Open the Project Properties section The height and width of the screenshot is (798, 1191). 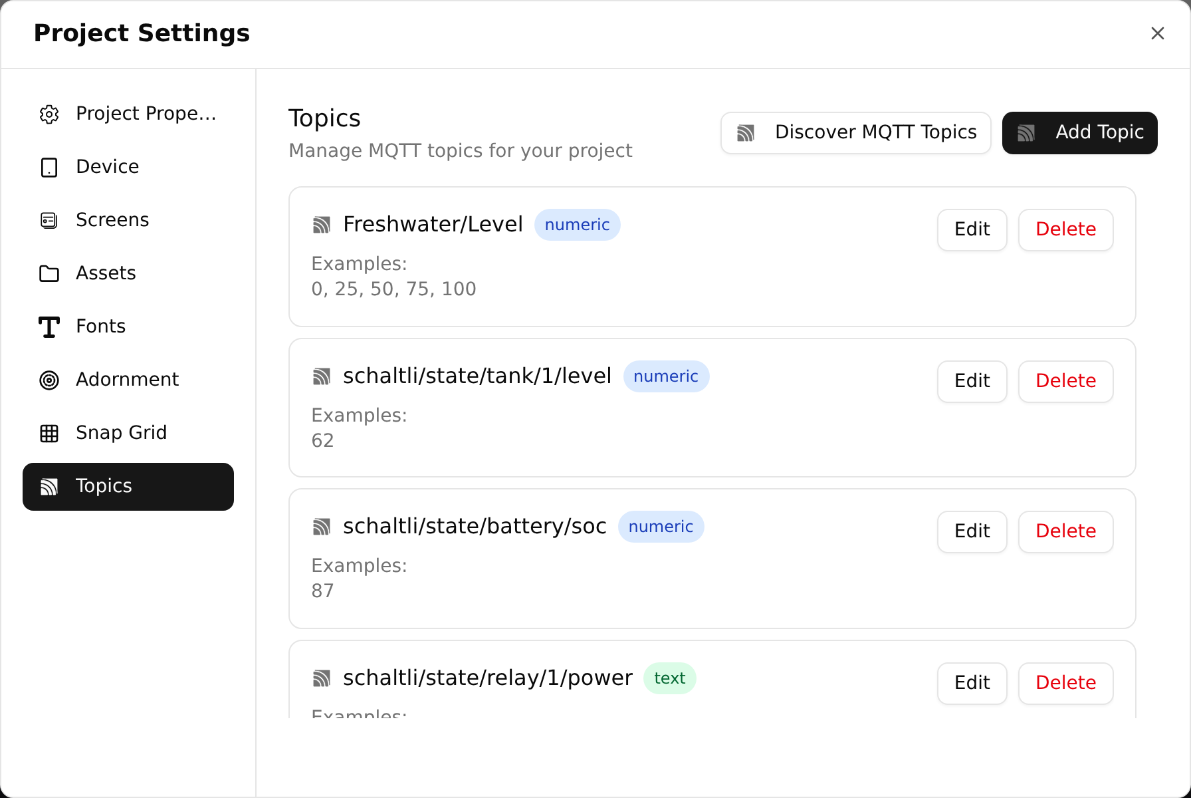coord(128,114)
